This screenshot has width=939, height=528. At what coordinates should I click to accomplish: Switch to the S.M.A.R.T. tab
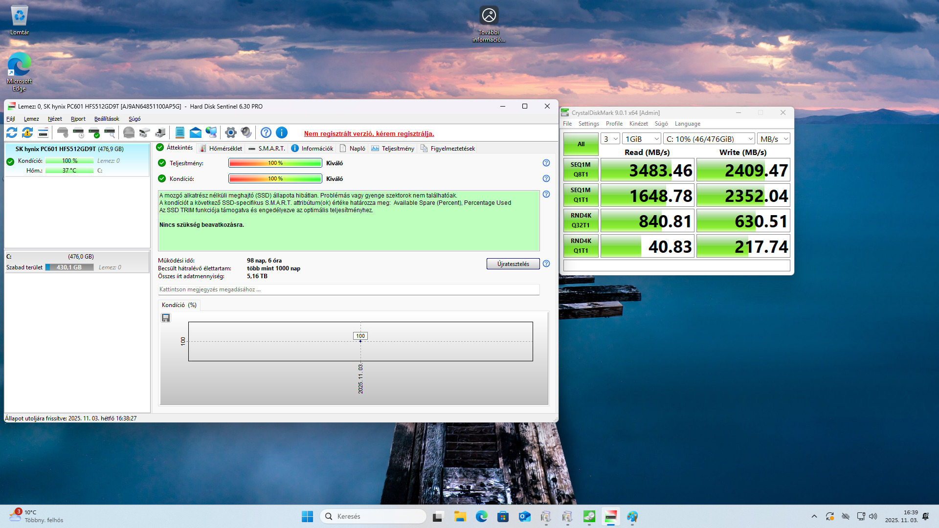click(x=267, y=149)
